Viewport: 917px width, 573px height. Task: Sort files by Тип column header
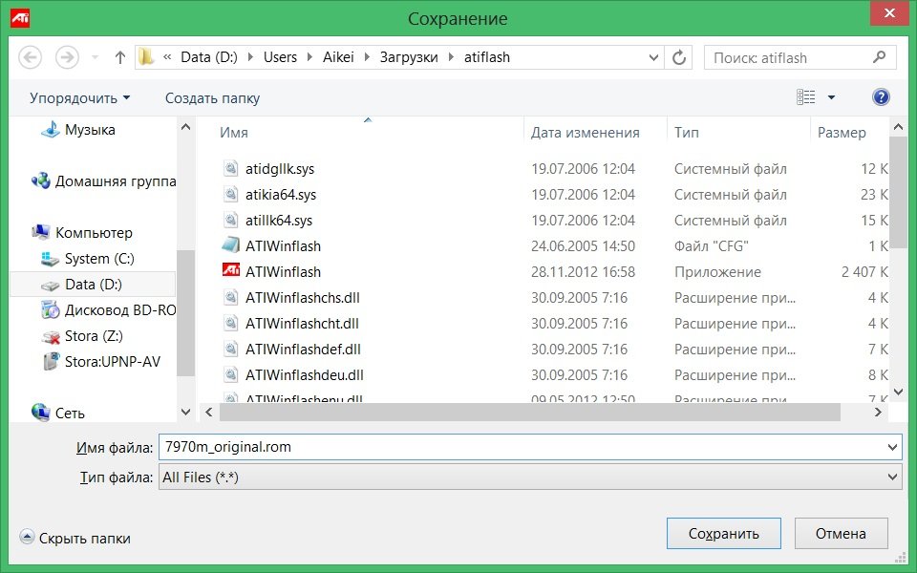pos(687,133)
